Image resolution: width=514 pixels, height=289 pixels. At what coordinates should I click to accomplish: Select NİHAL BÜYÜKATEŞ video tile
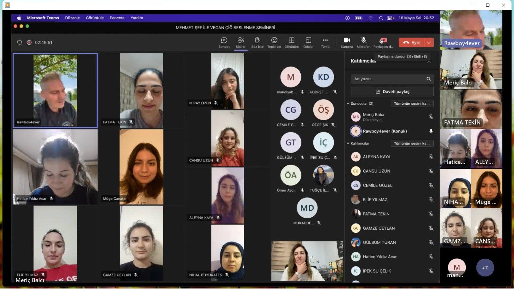[227, 252]
